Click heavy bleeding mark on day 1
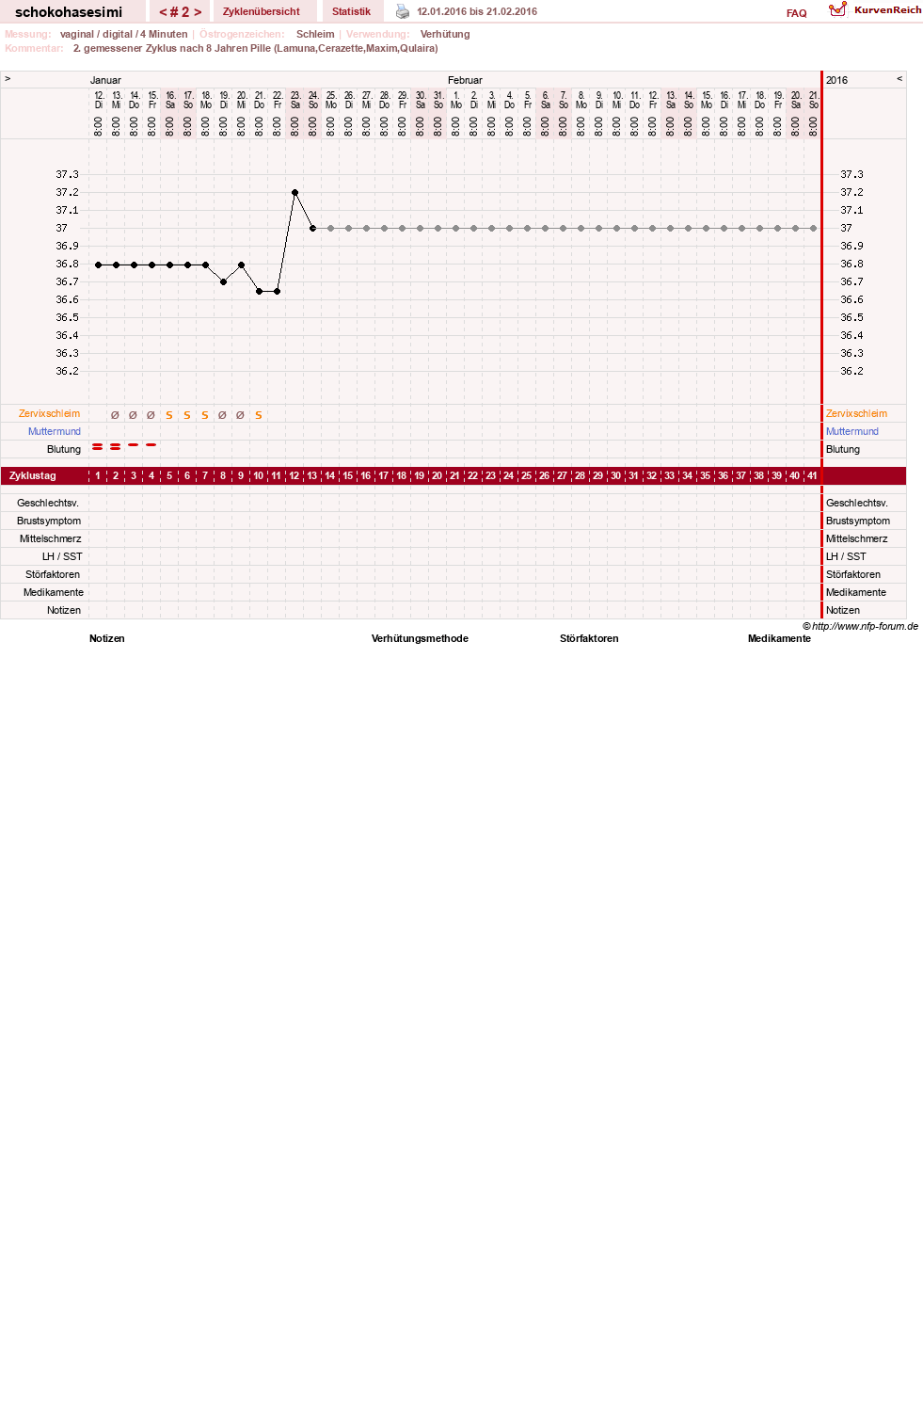923x1428 pixels. tap(98, 446)
